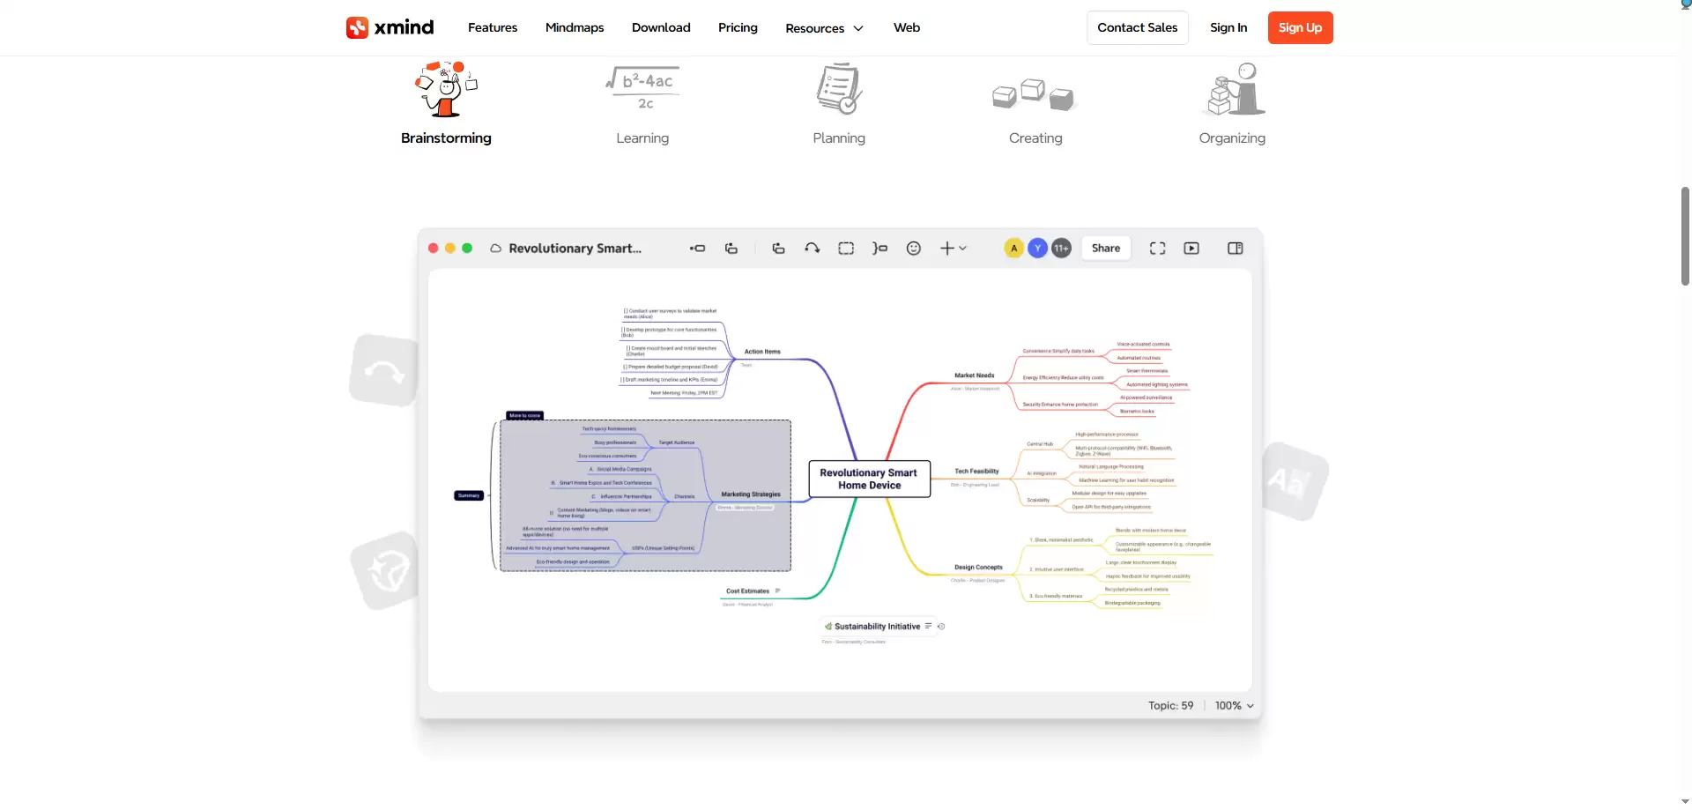Select the Action Items topic
Viewport: 1692px width, 810px height.
pyautogui.click(x=762, y=352)
